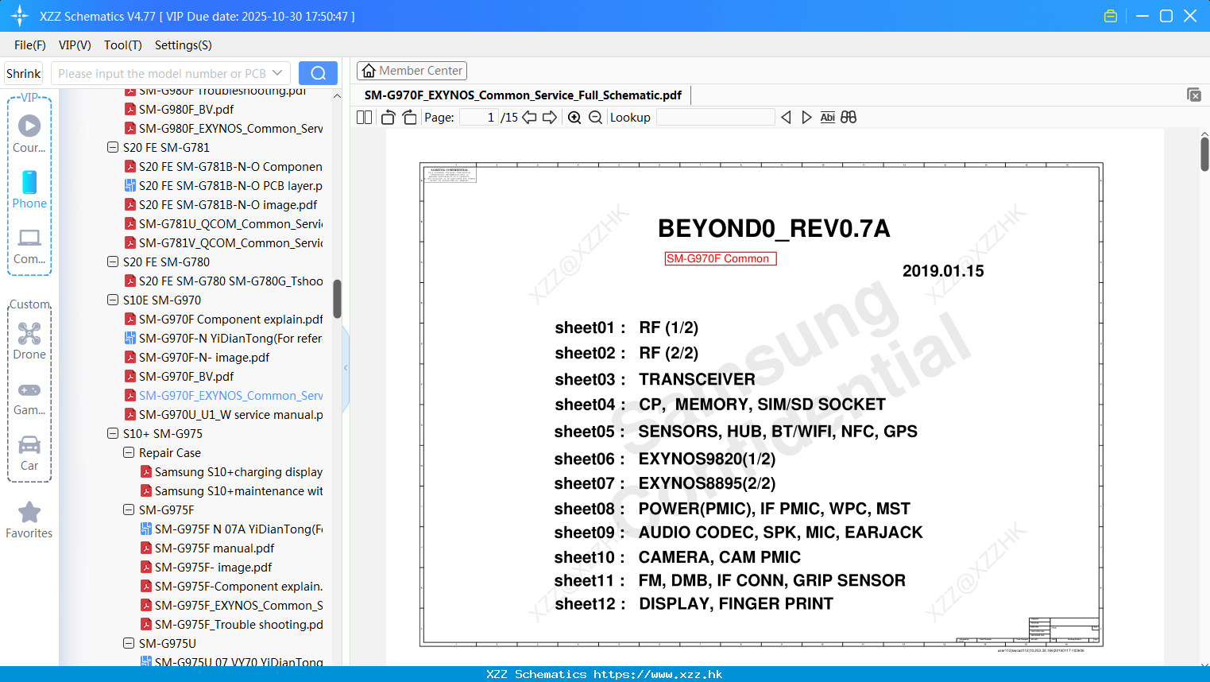Open SM-G970F Component explain.pdf
1210x682 pixels.
pyautogui.click(x=223, y=319)
